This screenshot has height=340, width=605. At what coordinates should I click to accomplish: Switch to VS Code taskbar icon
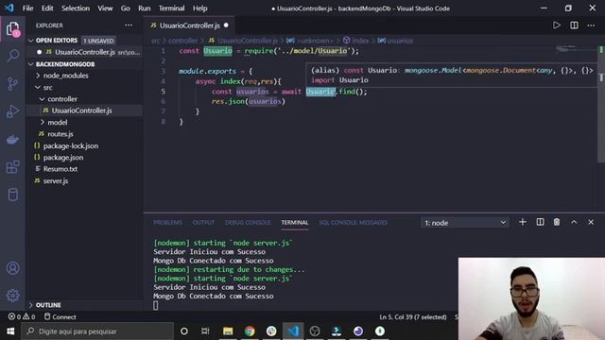tap(293, 331)
